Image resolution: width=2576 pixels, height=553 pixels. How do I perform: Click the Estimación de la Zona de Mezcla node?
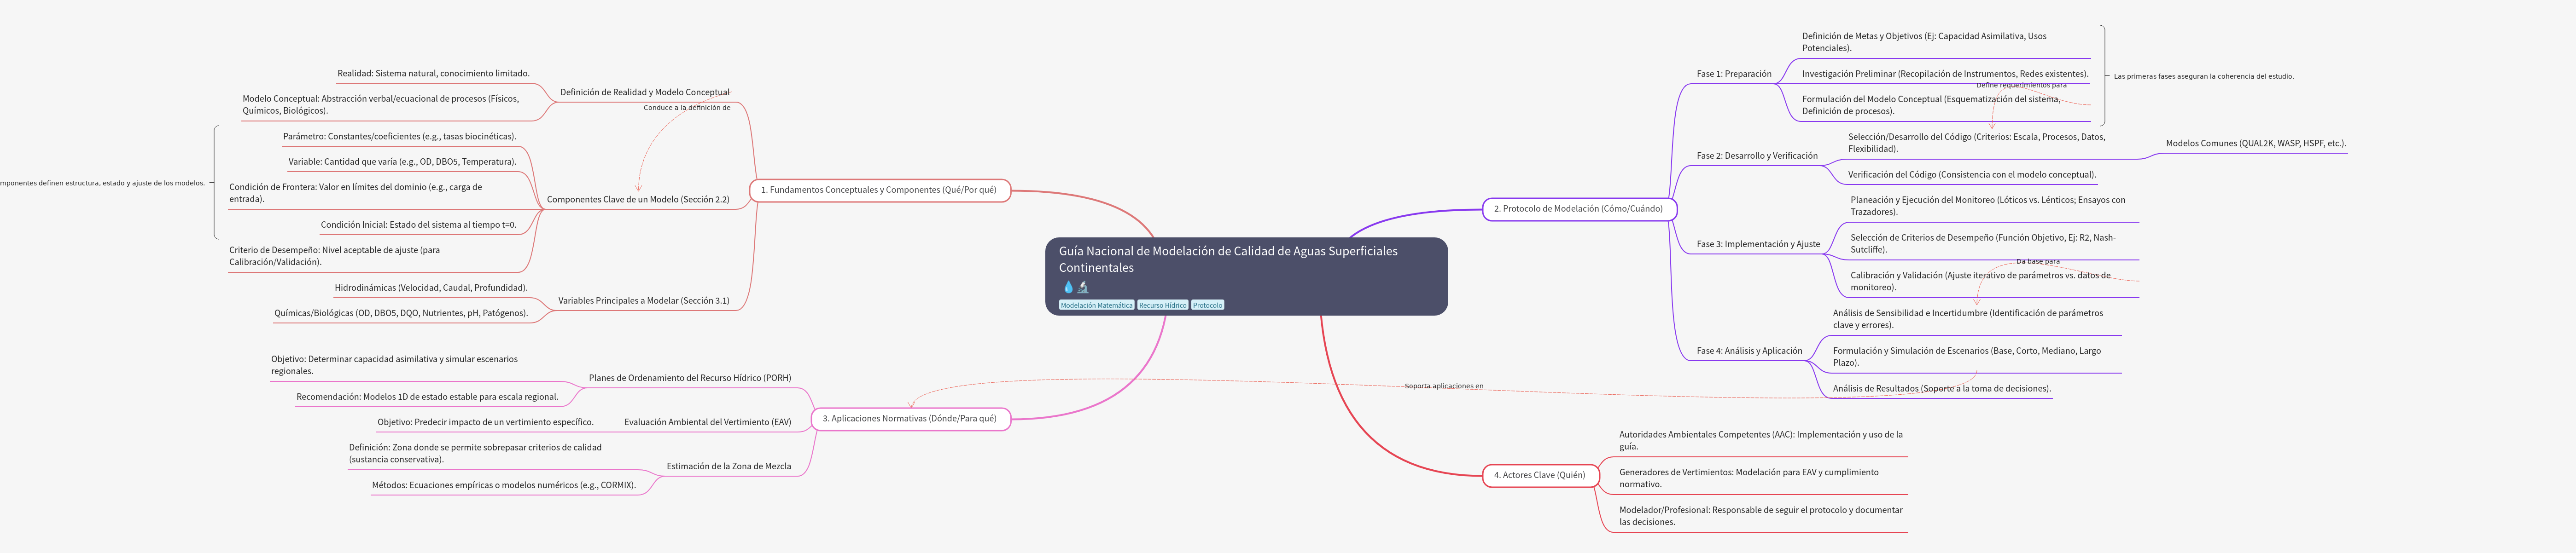click(728, 466)
